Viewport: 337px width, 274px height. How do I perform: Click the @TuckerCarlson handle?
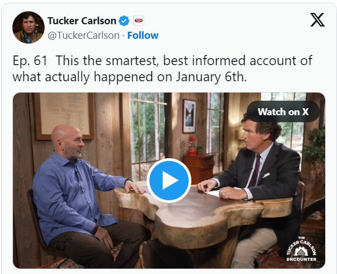click(83, 36)
